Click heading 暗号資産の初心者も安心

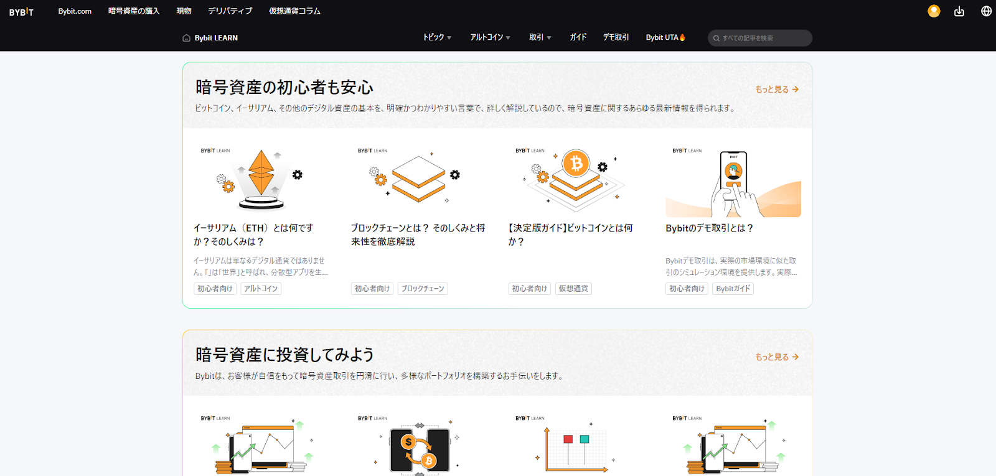(x=284, y=87)
